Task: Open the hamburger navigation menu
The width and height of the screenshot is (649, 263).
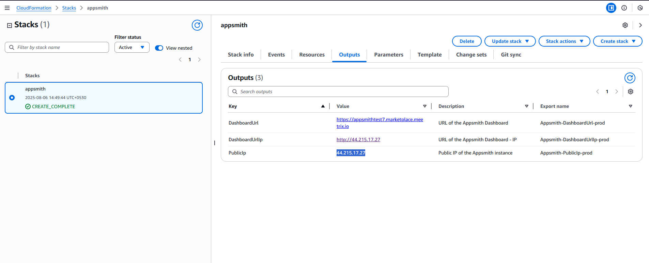Action: coord(7,8)
